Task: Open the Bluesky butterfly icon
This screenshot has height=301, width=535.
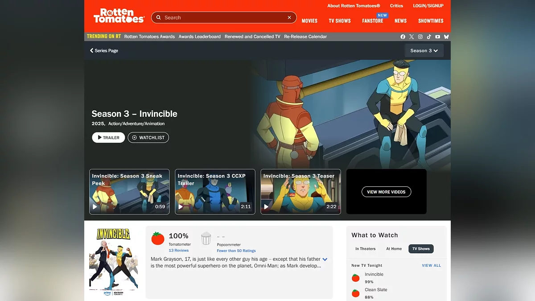Action: coord(446,37)
